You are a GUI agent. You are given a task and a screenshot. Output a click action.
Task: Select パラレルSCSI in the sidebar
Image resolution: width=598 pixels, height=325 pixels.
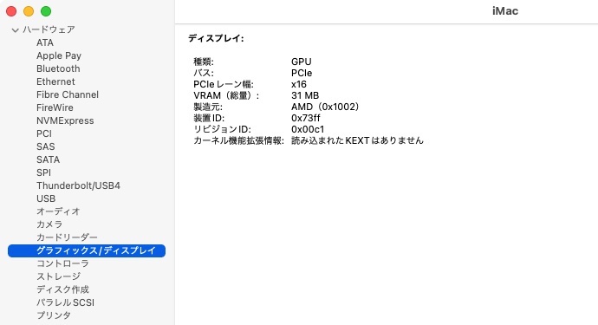[65, 302]
